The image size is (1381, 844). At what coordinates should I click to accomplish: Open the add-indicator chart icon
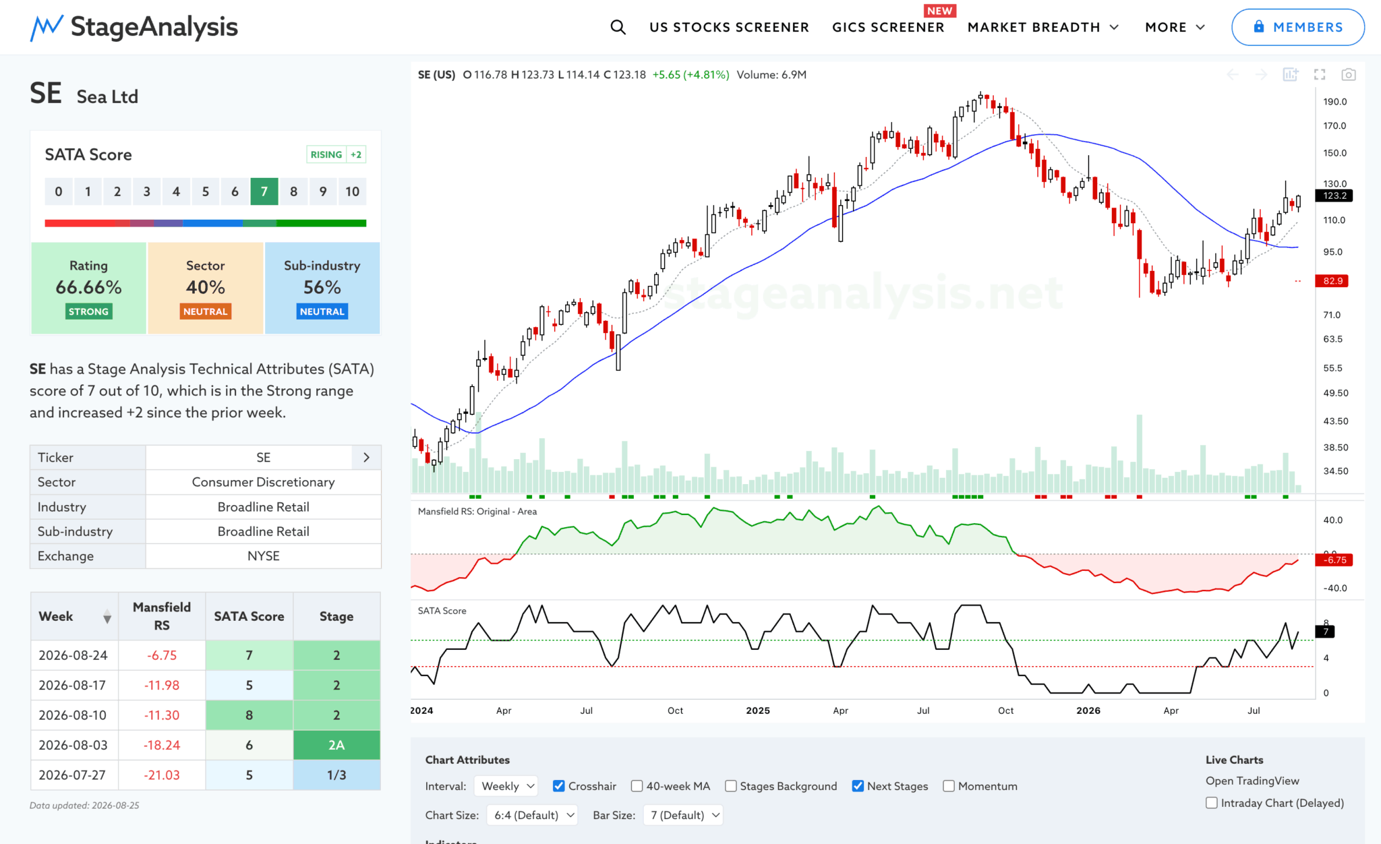1290,75
